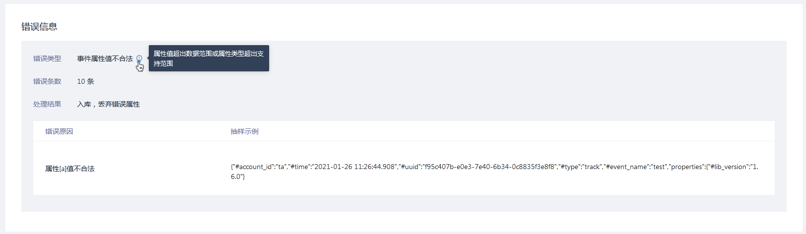Screen dimensions: 806x234
Task: Select the 错误条数 field label
Action: [x=47, y=81]
